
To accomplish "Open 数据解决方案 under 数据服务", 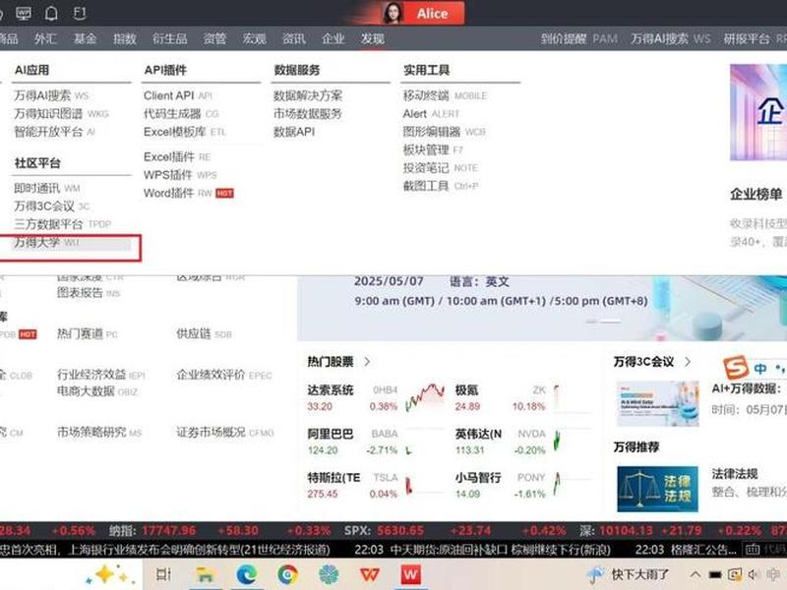I will (308, 95).
